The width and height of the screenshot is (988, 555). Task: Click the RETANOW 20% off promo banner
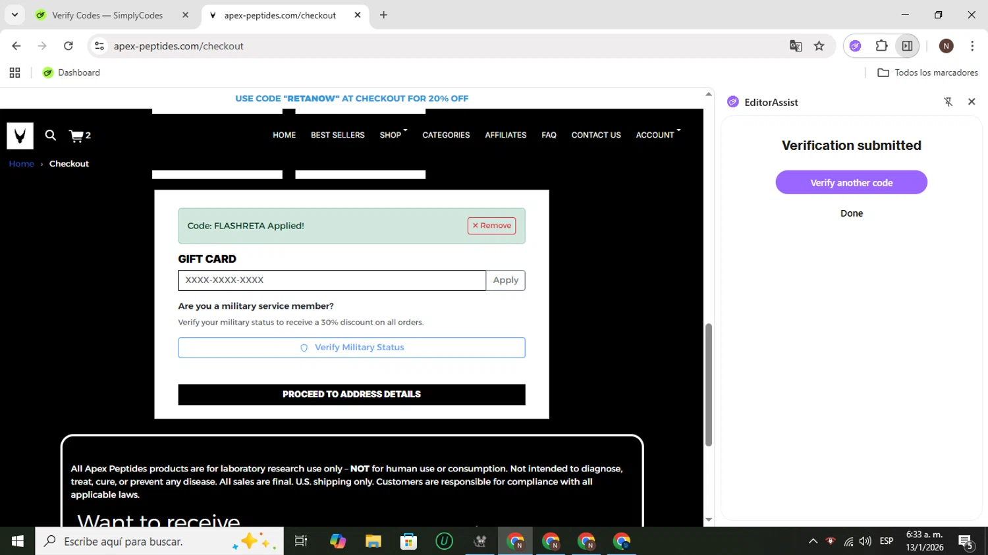[x=352, y=99]
